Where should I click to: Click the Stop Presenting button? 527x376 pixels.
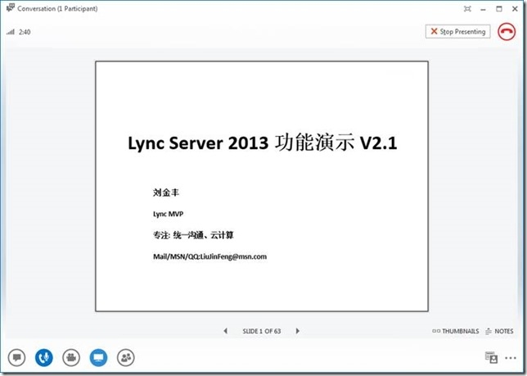[457, 32]
